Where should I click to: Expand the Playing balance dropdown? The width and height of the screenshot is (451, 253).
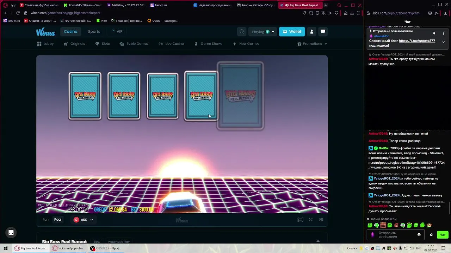pyautogui.click(x=263, y=32)
